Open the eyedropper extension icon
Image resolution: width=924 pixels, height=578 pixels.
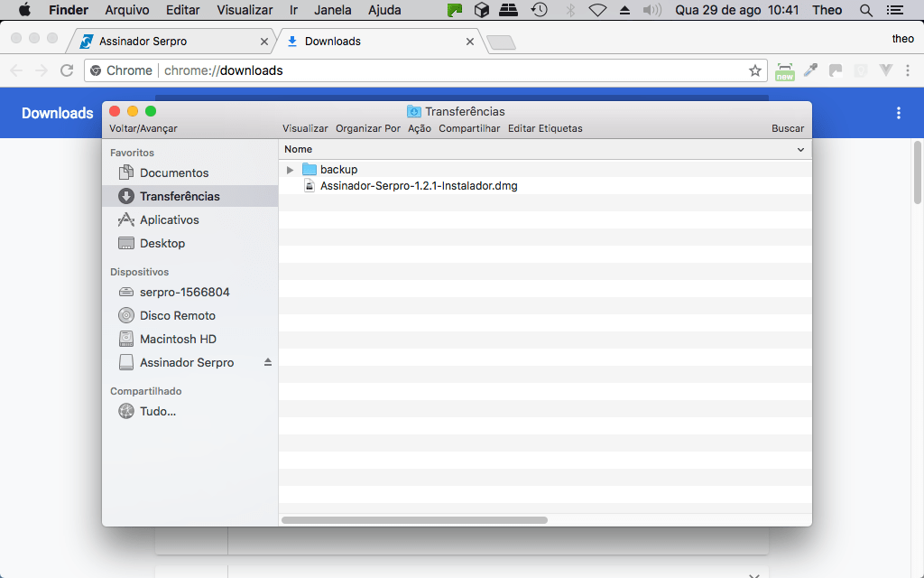click(x=810, y=70)
